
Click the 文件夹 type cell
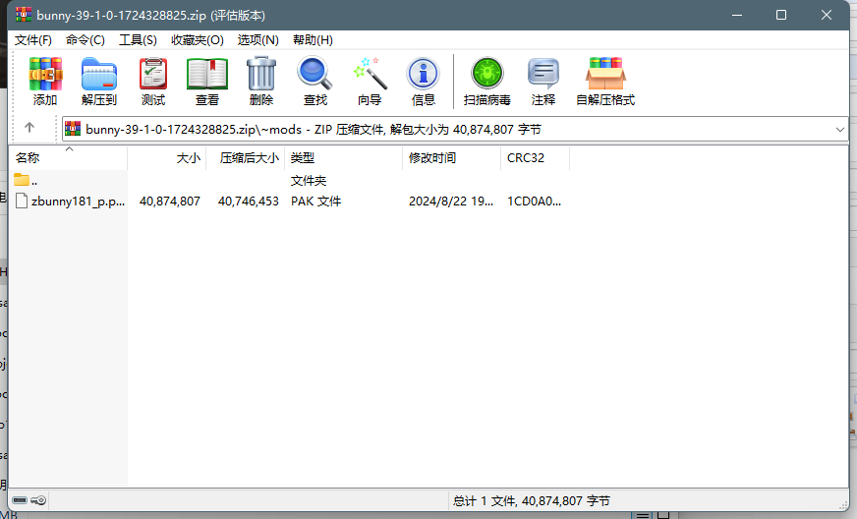pyautogui.click(x=309, y=181)
